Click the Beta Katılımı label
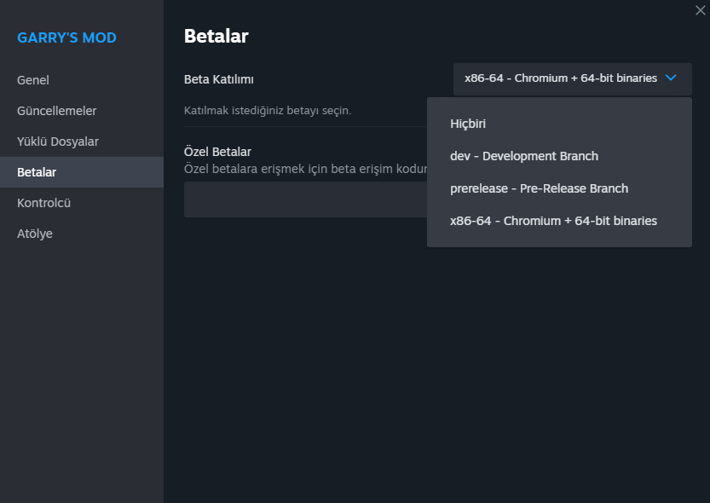 [x=219, y=79]
